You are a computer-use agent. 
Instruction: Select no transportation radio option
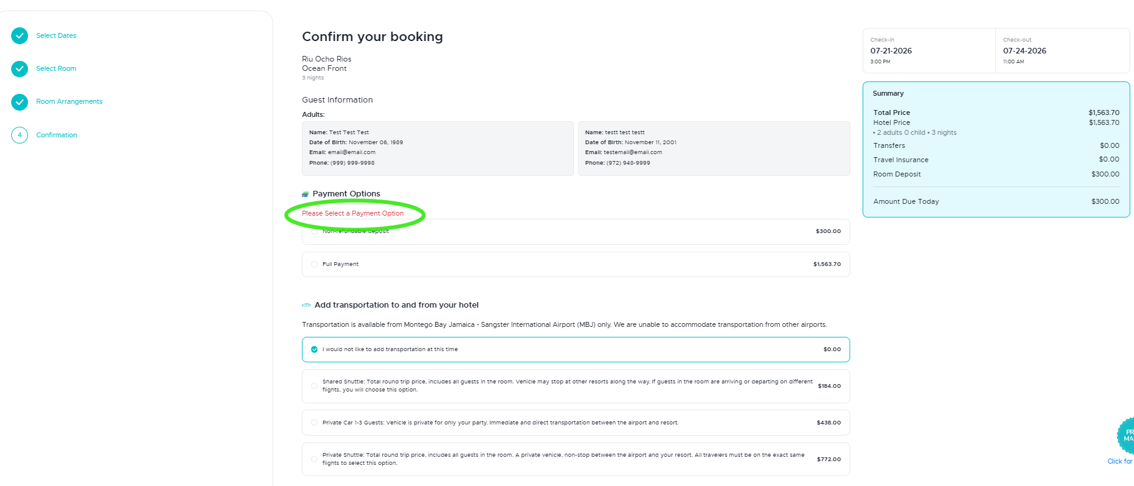tap(314, 349)
